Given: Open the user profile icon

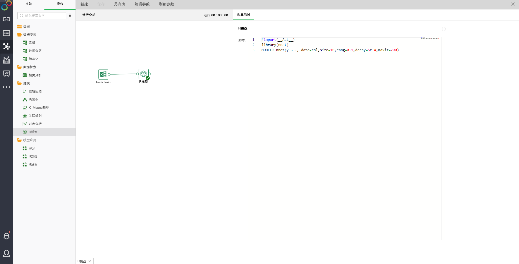Looking at the screenshot, I should [6, 253].
